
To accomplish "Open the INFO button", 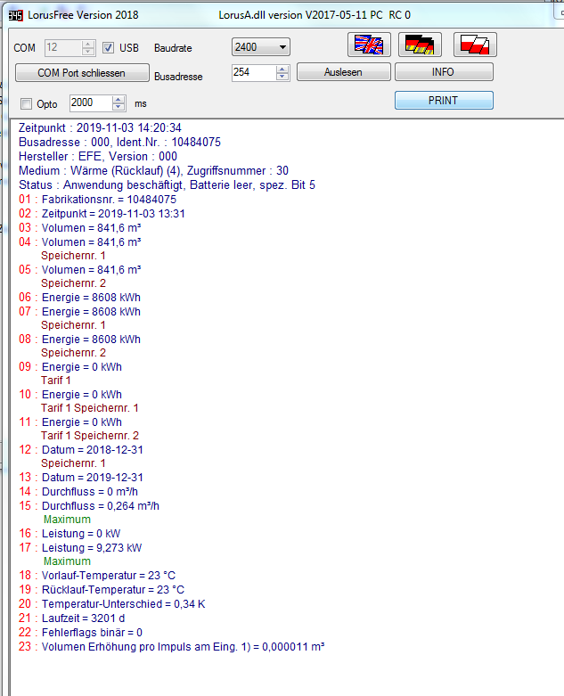I will click(x=444, y=72).
